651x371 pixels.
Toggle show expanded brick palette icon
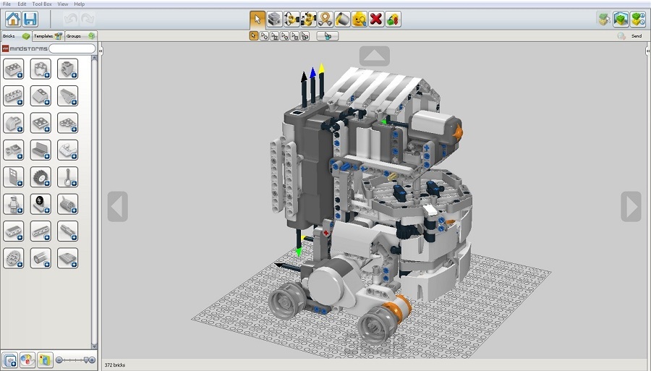(x=9, y=360)
